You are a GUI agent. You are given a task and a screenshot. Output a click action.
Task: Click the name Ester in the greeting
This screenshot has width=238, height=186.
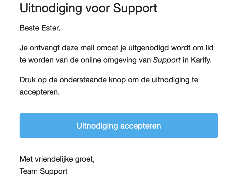tap(51, 28)
